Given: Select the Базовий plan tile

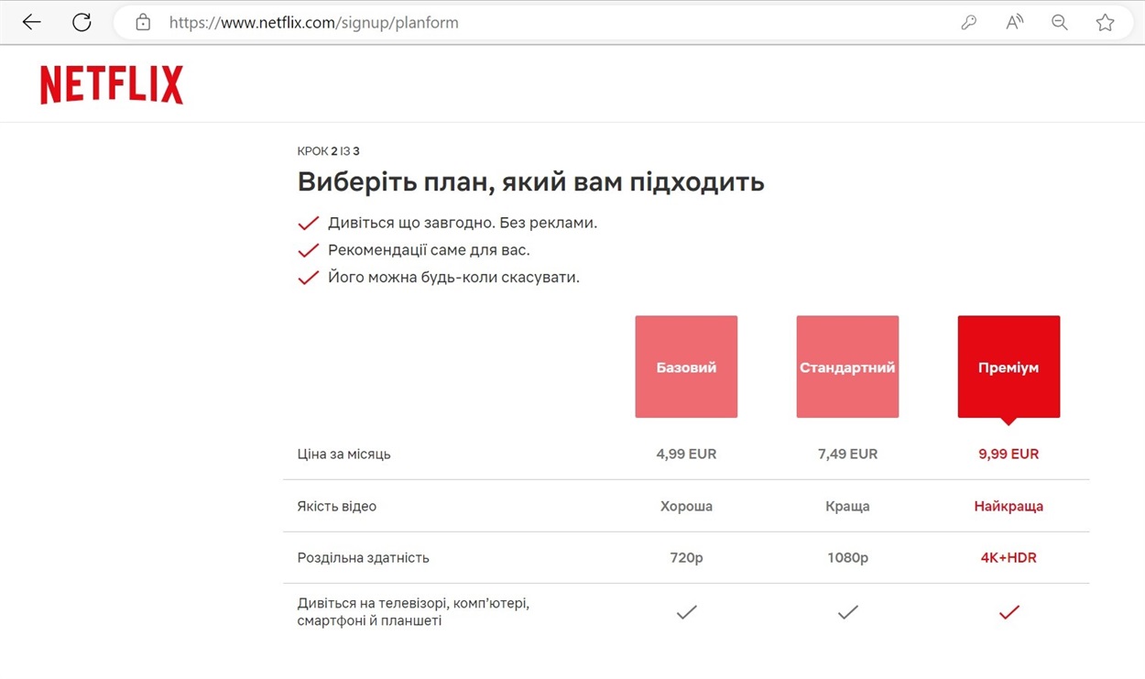Looking at the screenshot, I should 686,367.
